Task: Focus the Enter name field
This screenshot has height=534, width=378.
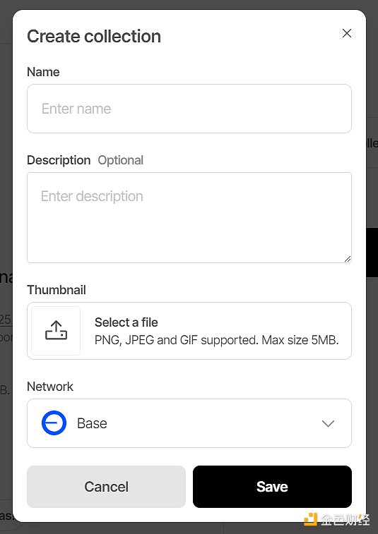Action: click(x=189, y=109)
